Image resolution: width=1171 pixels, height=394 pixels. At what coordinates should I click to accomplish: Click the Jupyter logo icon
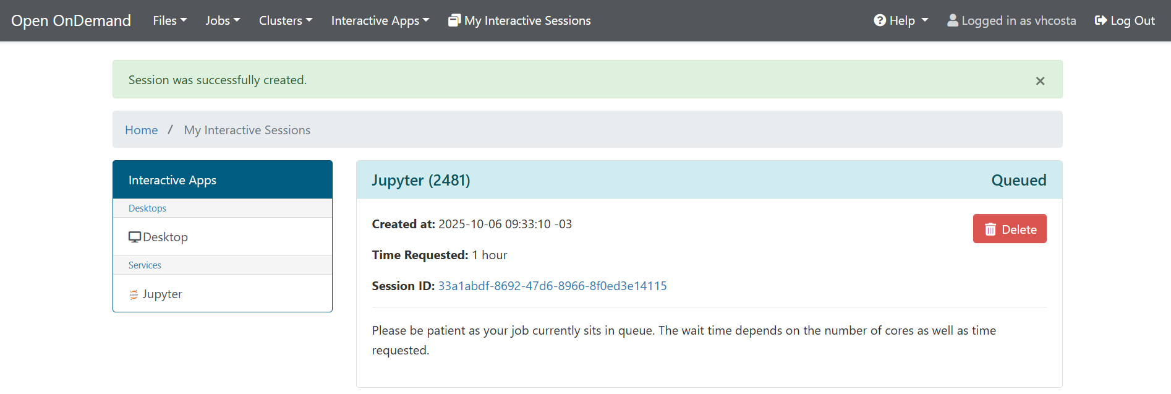[x=134, y=294]
